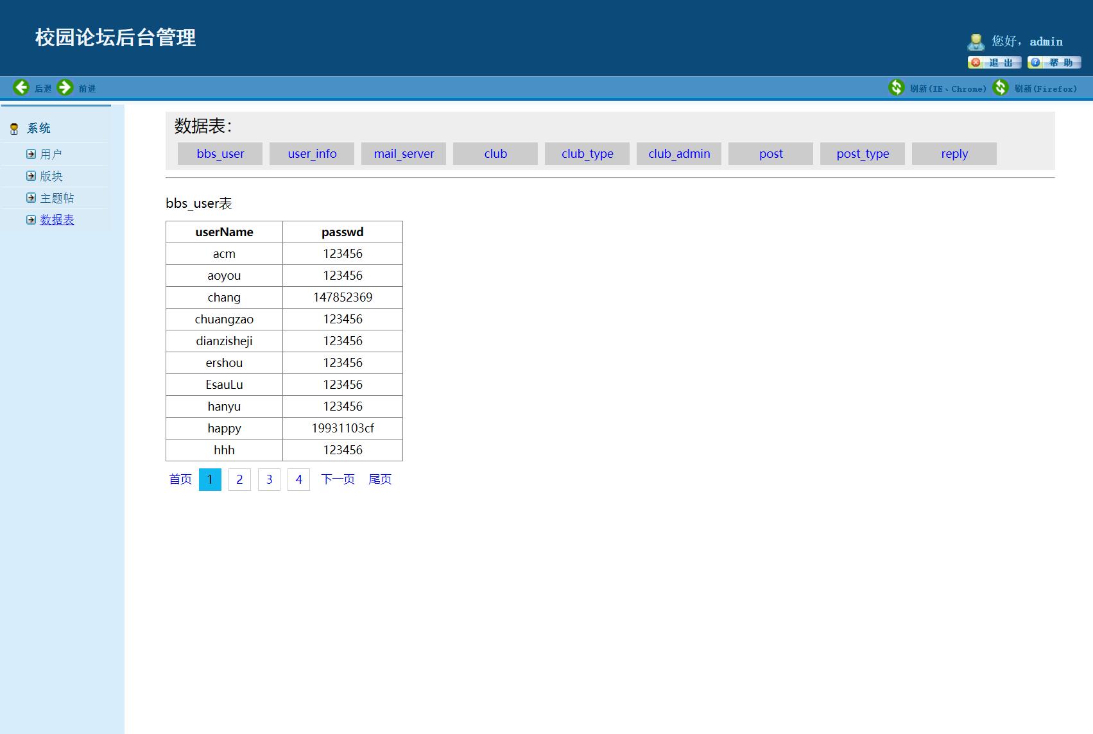Viewport: 1093px width, 734px height.
Task: Click the arrow icon beside 版块
Action: point(31,176)
